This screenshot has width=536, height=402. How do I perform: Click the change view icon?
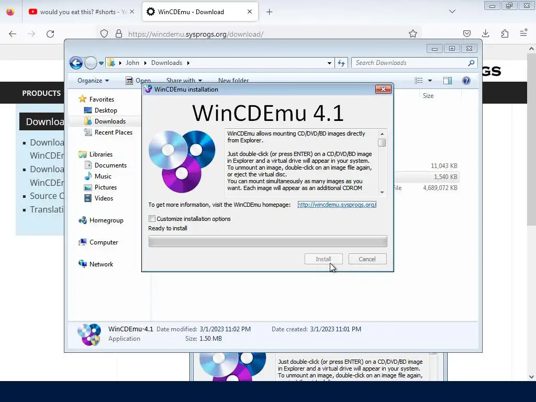419,81
